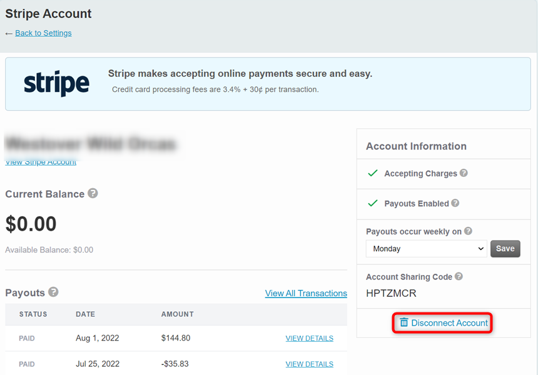The width and height of the screenshot is (538, 375).
Task: Show help for Payouts occur weekly on
Action: tap(468, 231)
